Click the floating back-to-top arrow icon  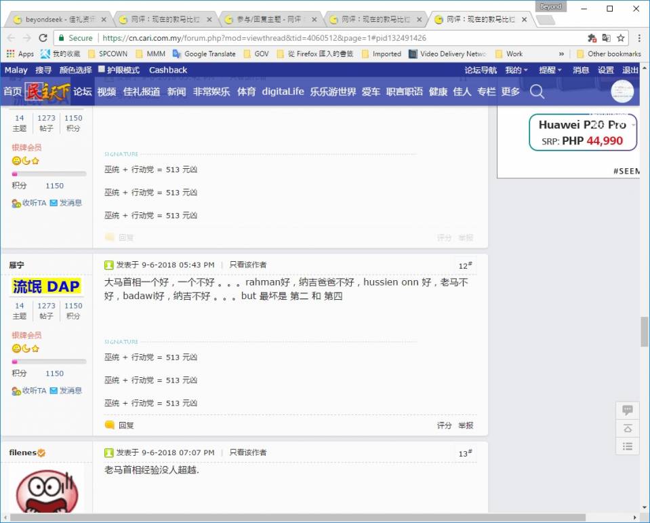pos(628,428)
